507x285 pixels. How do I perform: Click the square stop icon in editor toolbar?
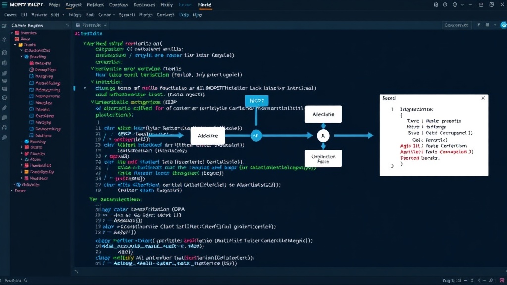[487, 25]
